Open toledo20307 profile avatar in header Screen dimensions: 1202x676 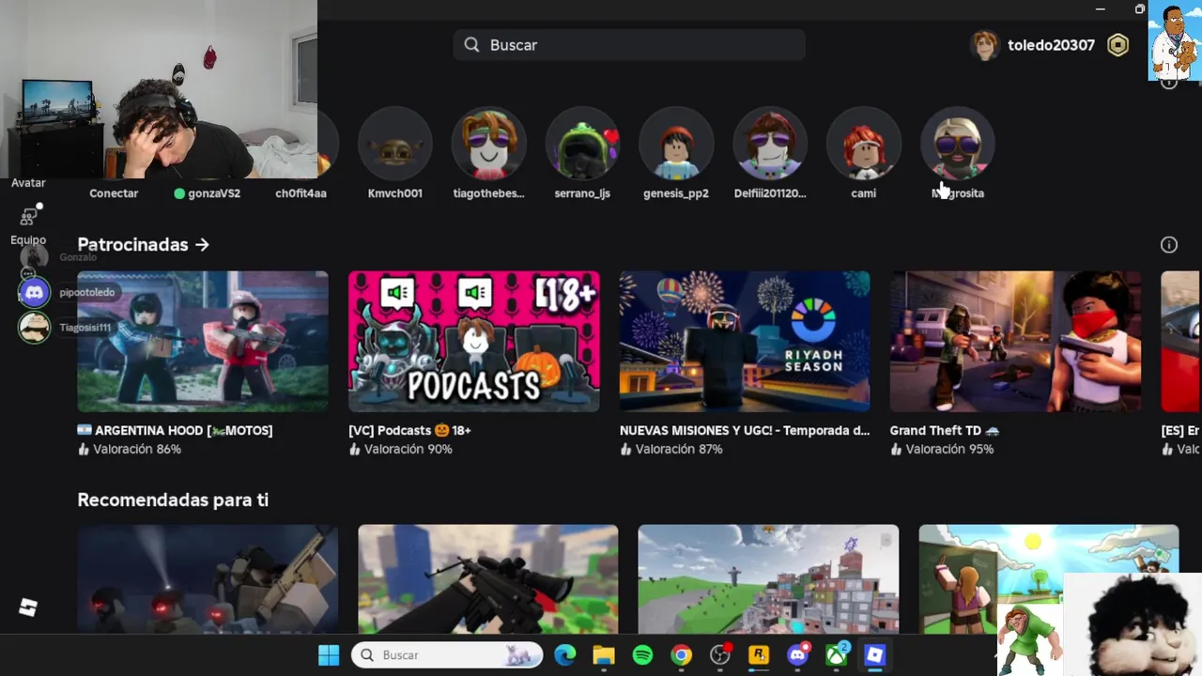[x=984, y=45]
